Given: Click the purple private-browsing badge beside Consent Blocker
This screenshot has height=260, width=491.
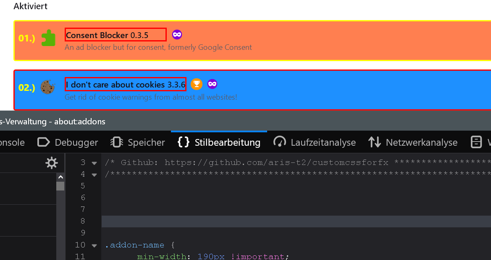Looking at the screenshot, I should (177, 35).
